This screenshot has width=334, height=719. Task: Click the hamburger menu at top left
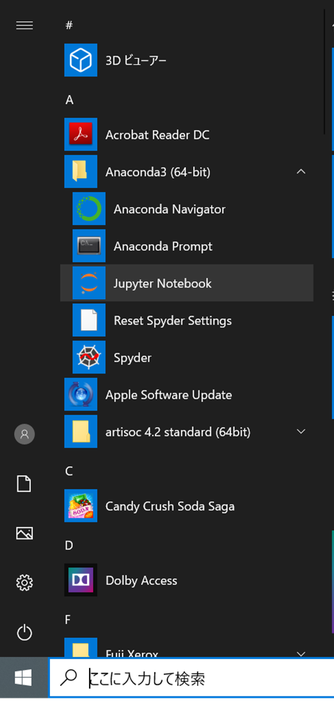[24, 25]
